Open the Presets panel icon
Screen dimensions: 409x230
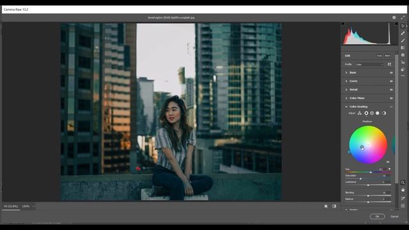(403, 70)
